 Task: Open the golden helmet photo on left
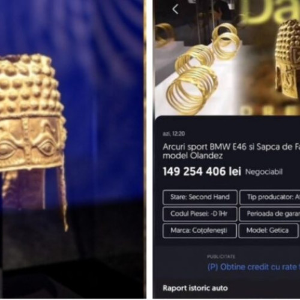(72, 149)
